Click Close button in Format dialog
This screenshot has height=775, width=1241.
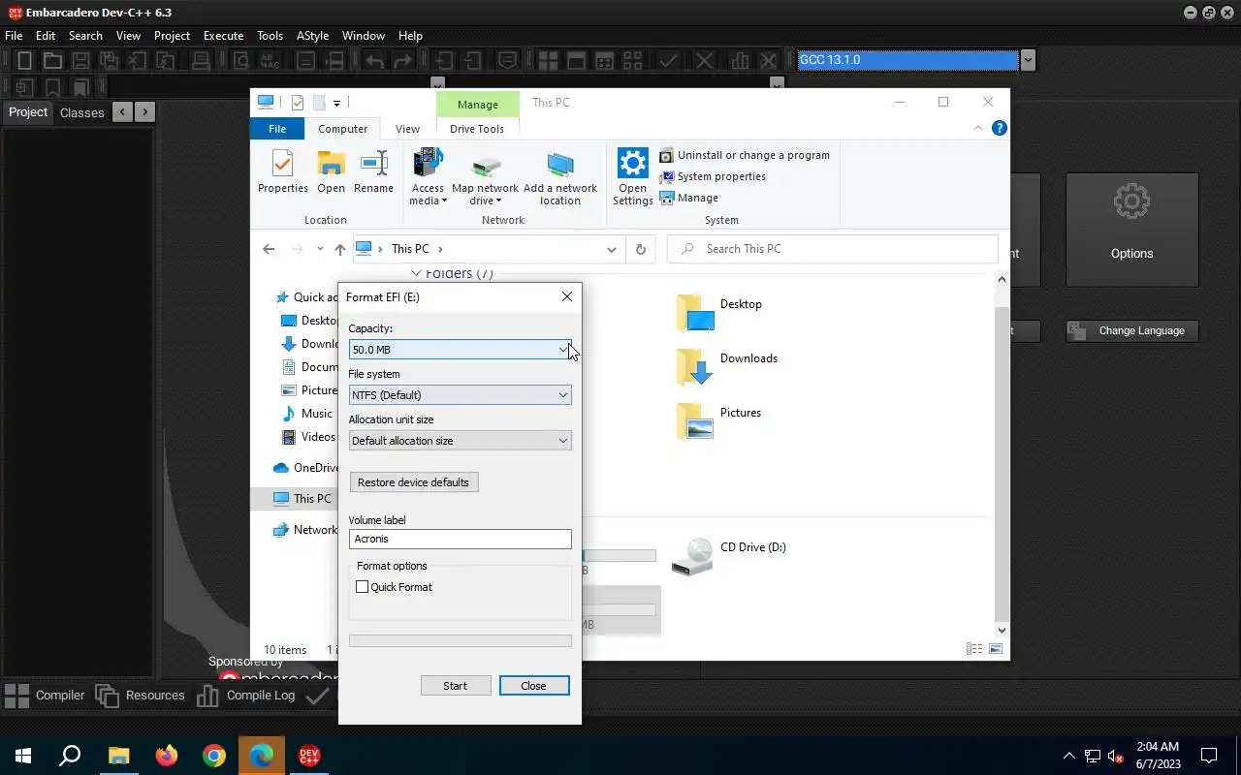pos(533,686)
